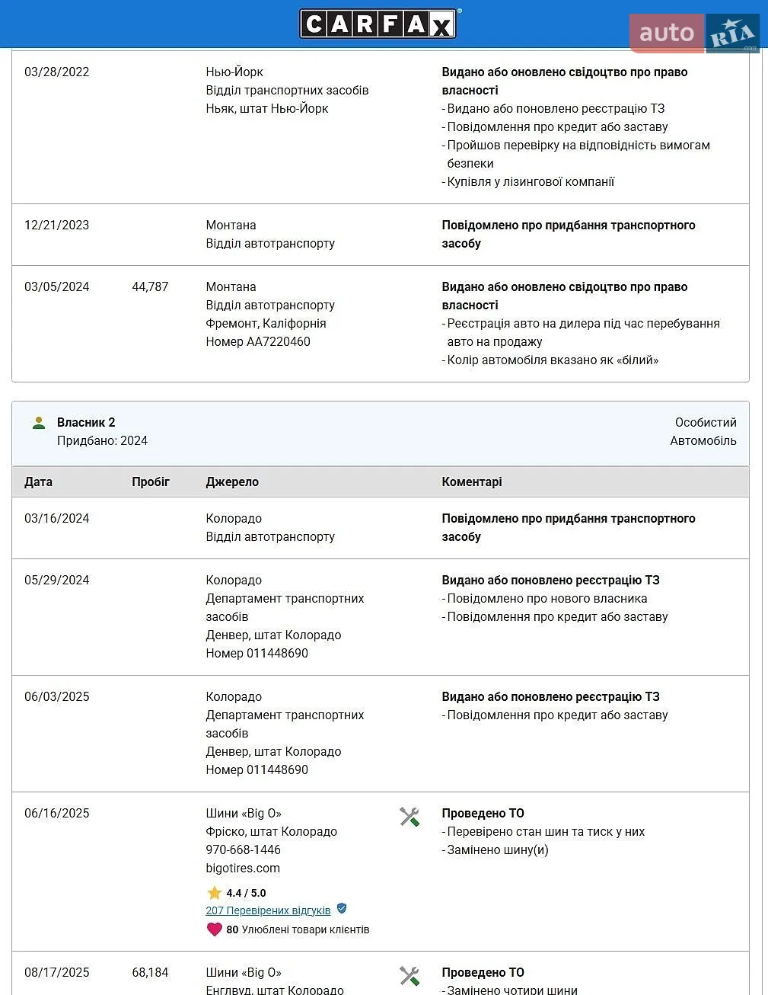
Task: Click the 4.4 / 5.0 rating text
Action: click(246, 893)
